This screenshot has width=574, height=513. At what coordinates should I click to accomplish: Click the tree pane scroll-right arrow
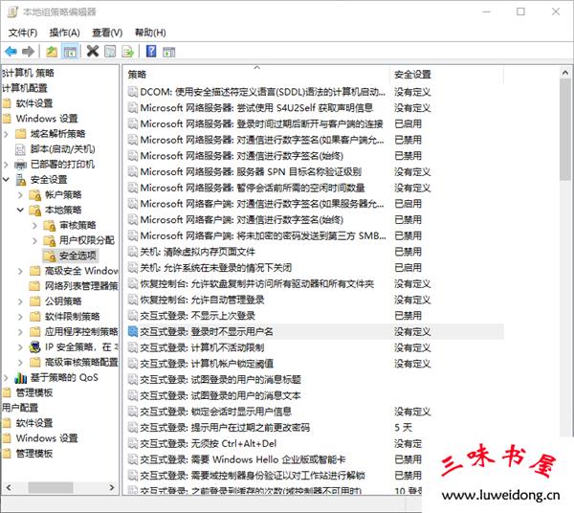click(112, 487)
